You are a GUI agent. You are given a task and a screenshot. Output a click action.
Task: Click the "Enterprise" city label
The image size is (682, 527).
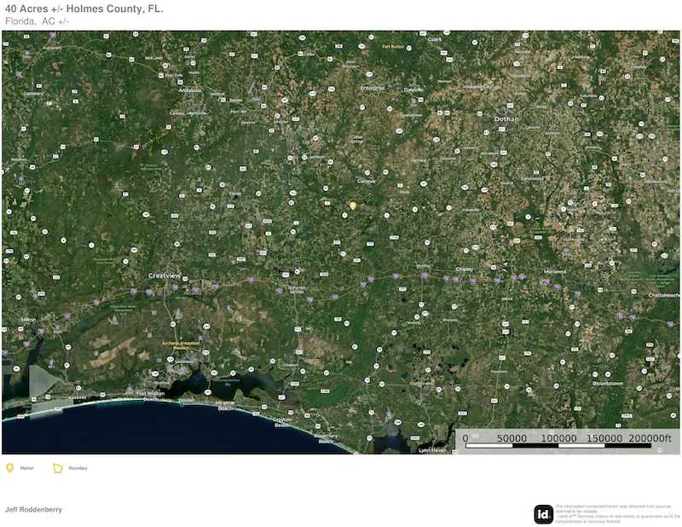tap(373, 88)
